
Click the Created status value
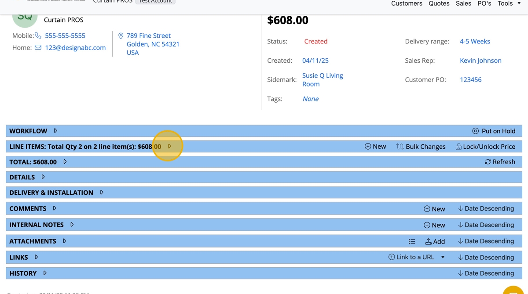tap(316, 41)
